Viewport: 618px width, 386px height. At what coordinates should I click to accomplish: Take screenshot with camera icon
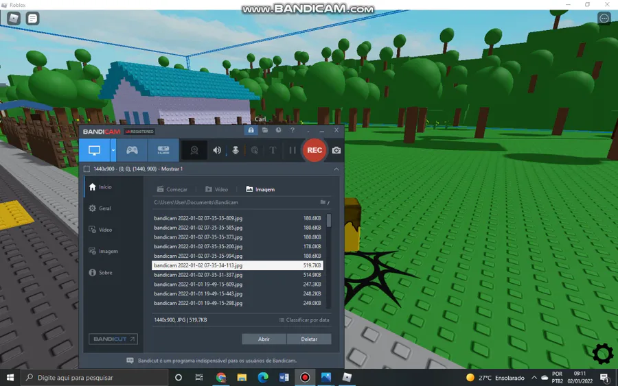point(336,150)
